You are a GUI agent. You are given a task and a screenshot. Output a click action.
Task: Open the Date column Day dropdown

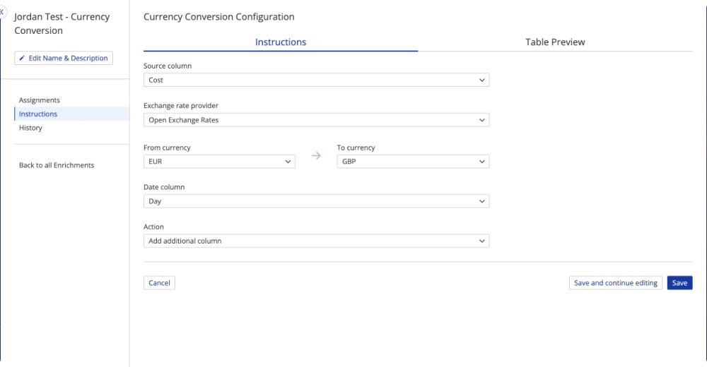[316, 201]
